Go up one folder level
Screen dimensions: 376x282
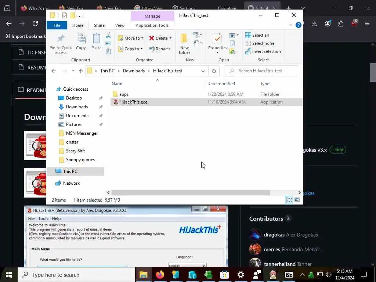click(x=81, y=71)
